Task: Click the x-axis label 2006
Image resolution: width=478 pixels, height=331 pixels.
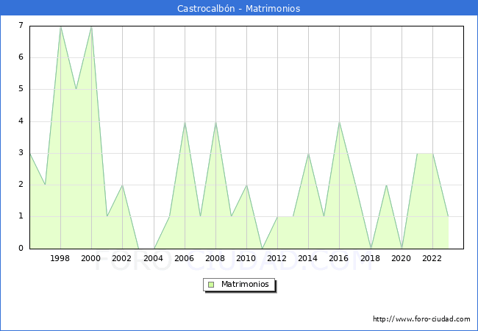Action: 184,258
